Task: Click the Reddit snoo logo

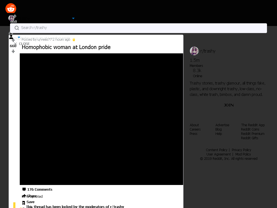Action: click(11, 8)
